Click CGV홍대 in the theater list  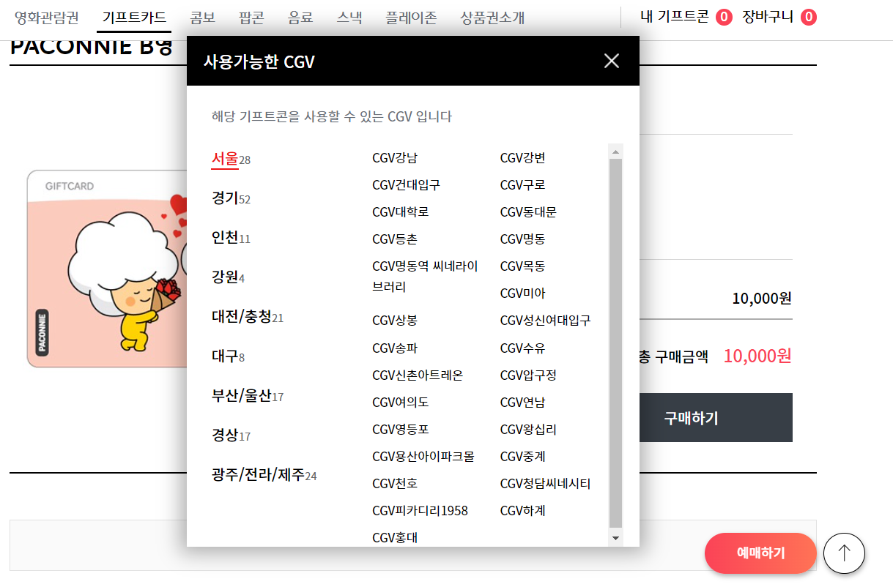click(x=395, y=538)
